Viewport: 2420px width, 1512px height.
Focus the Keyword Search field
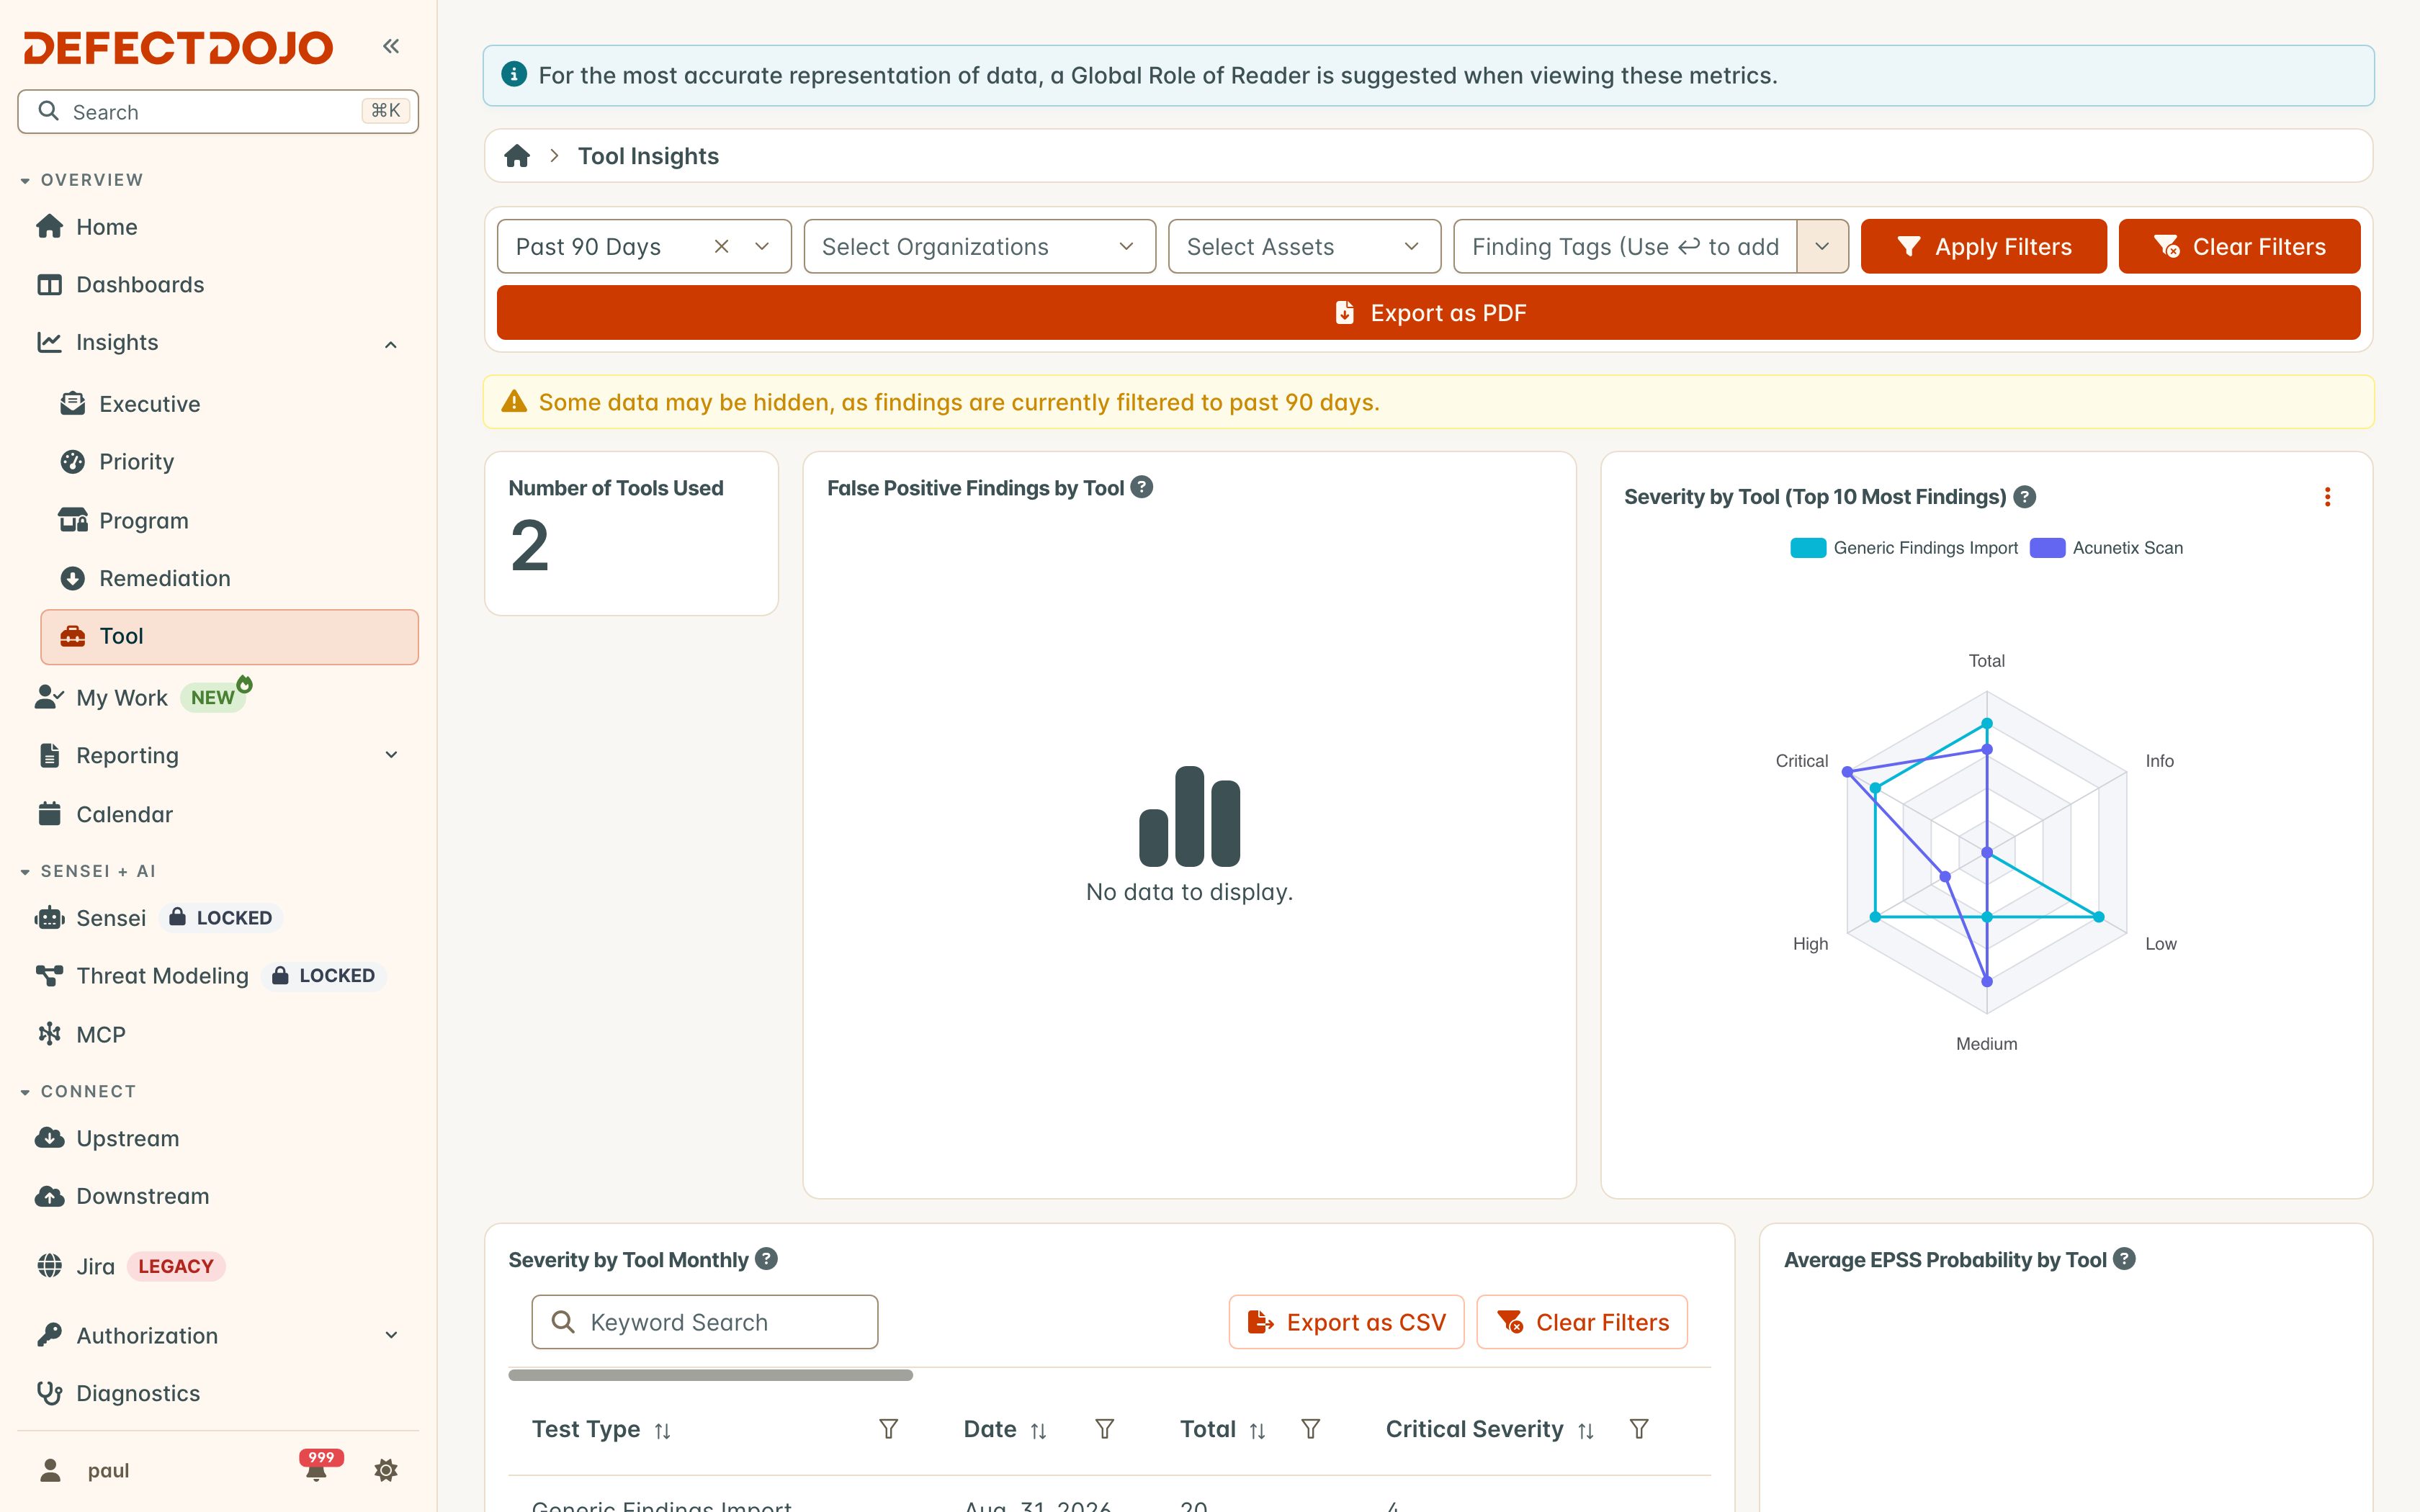[704, 1322]
